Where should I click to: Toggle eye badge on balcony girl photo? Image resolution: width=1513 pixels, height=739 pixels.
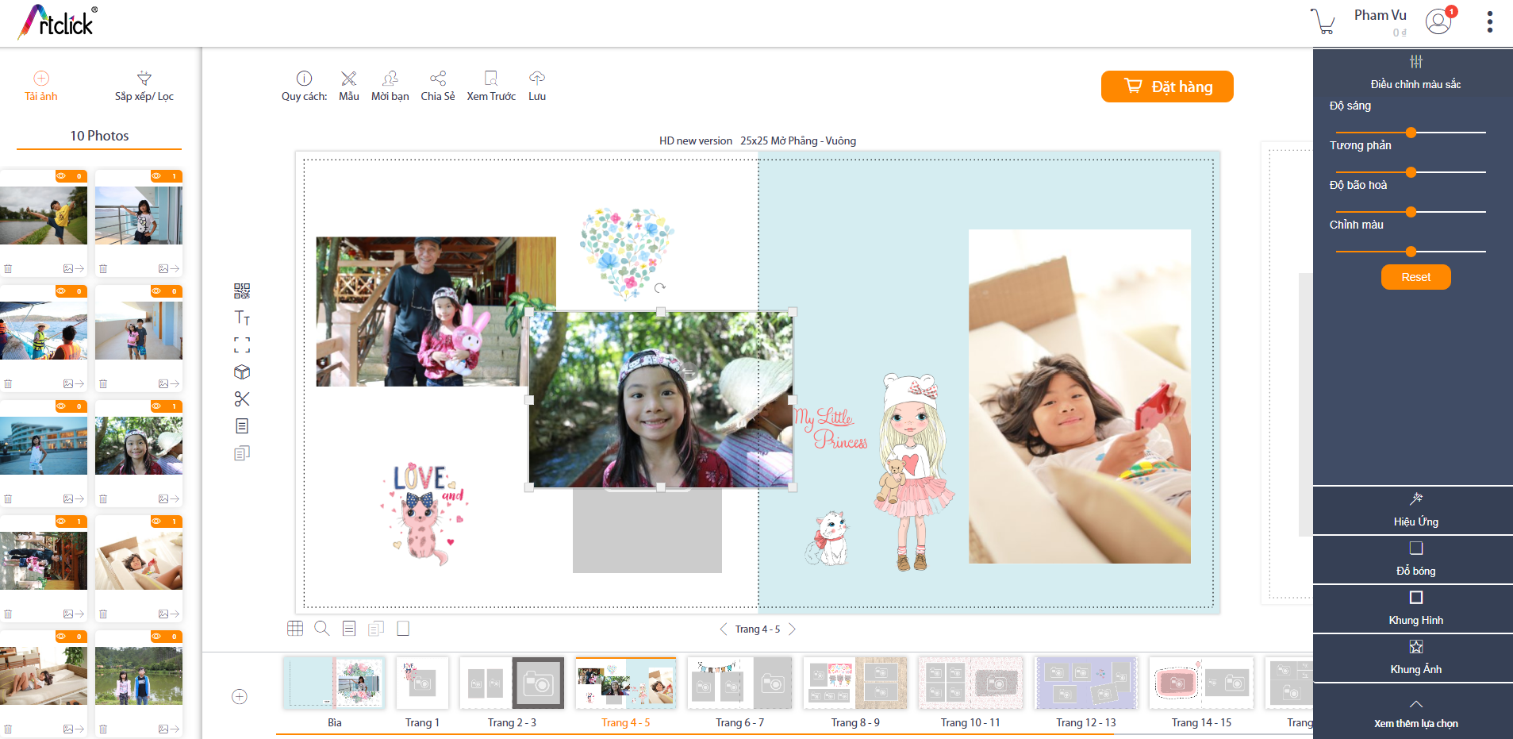point(165,176)
